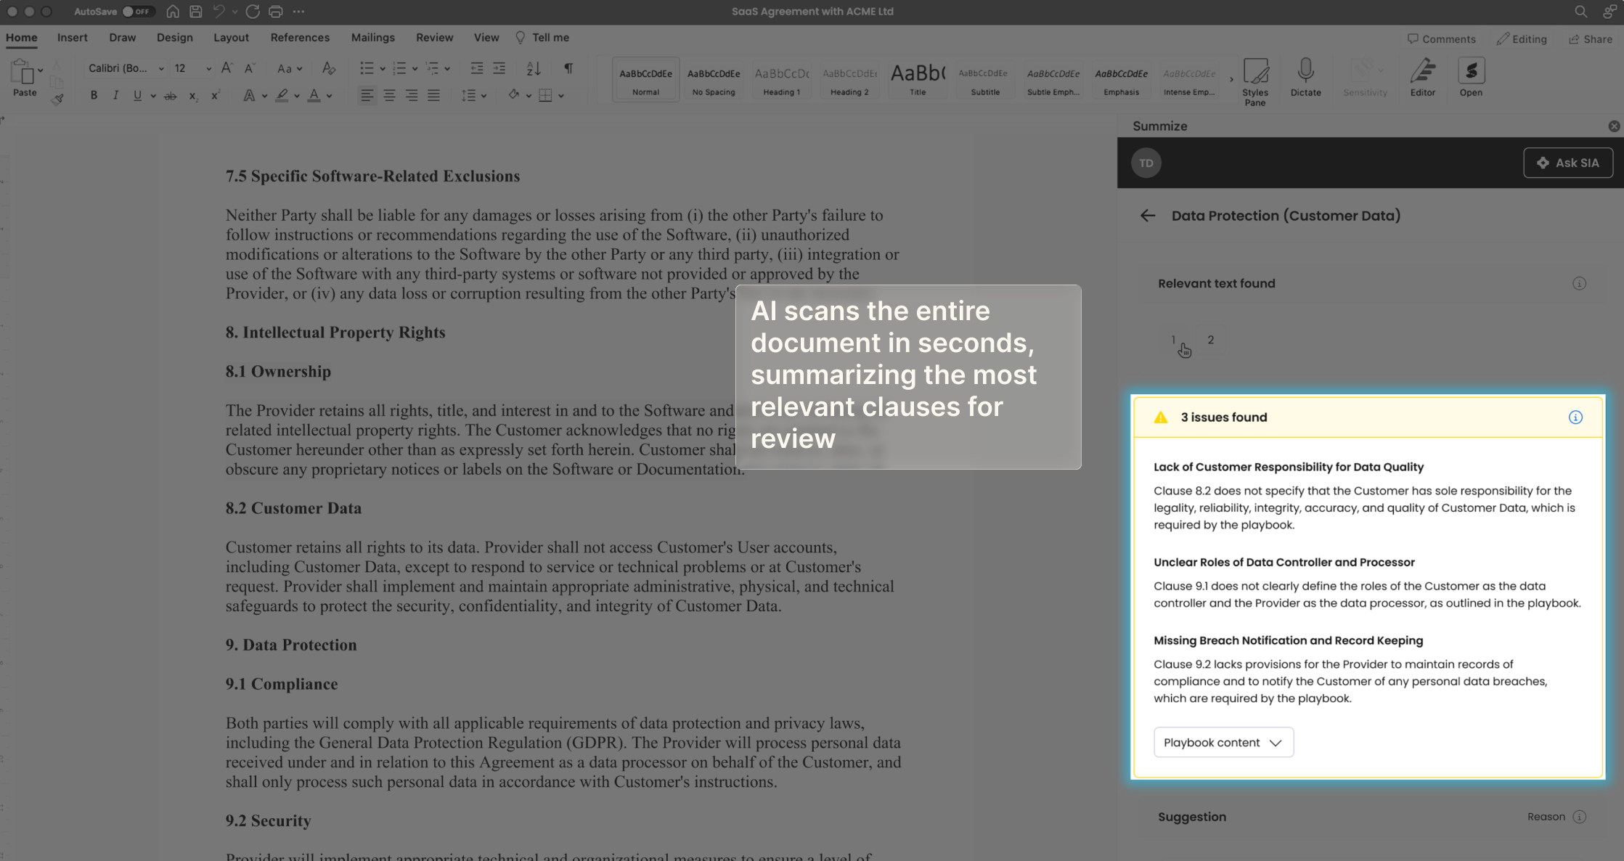The height and width of the screenshot is (861, 1624).
Task: Apply the text highlight color
Action: [x=282, y=95]
